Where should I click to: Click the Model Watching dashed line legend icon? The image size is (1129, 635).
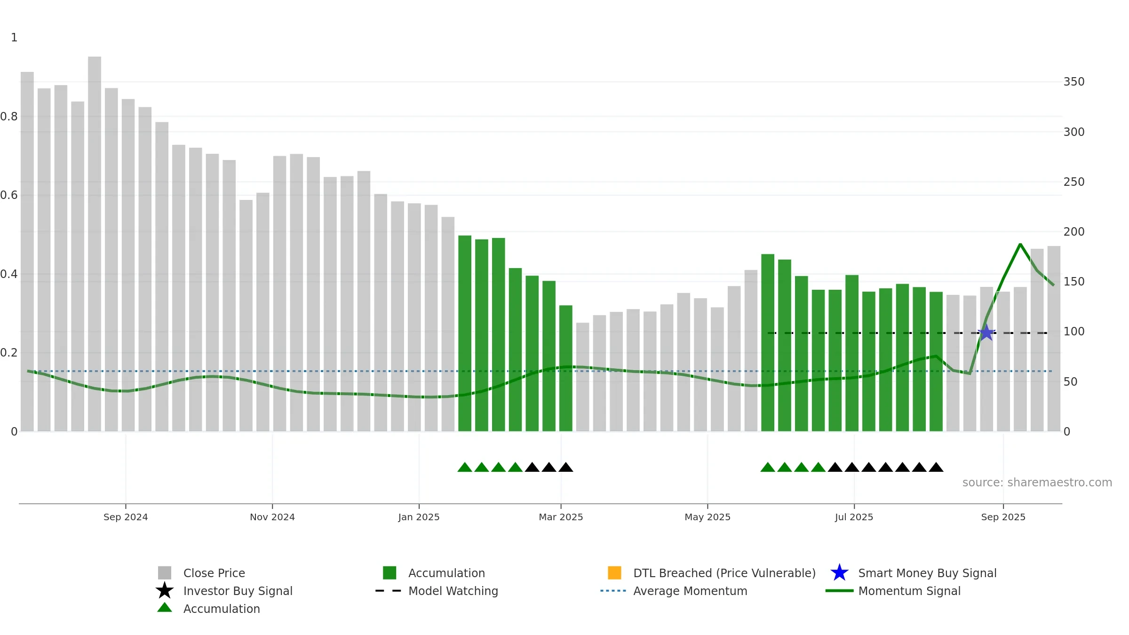389,591
